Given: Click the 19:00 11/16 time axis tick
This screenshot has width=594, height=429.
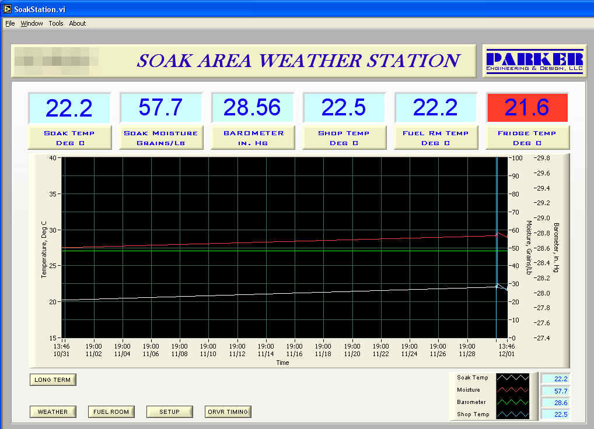Looking at the screenshot, I should click(x=294, y=350).
